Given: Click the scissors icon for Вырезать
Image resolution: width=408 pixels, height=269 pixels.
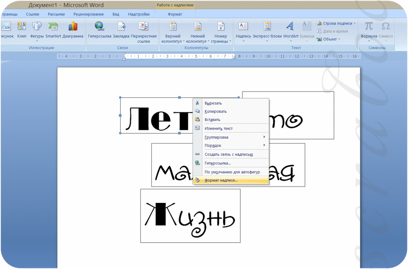Looking at the screenshot, I should (x=198, y=103).
